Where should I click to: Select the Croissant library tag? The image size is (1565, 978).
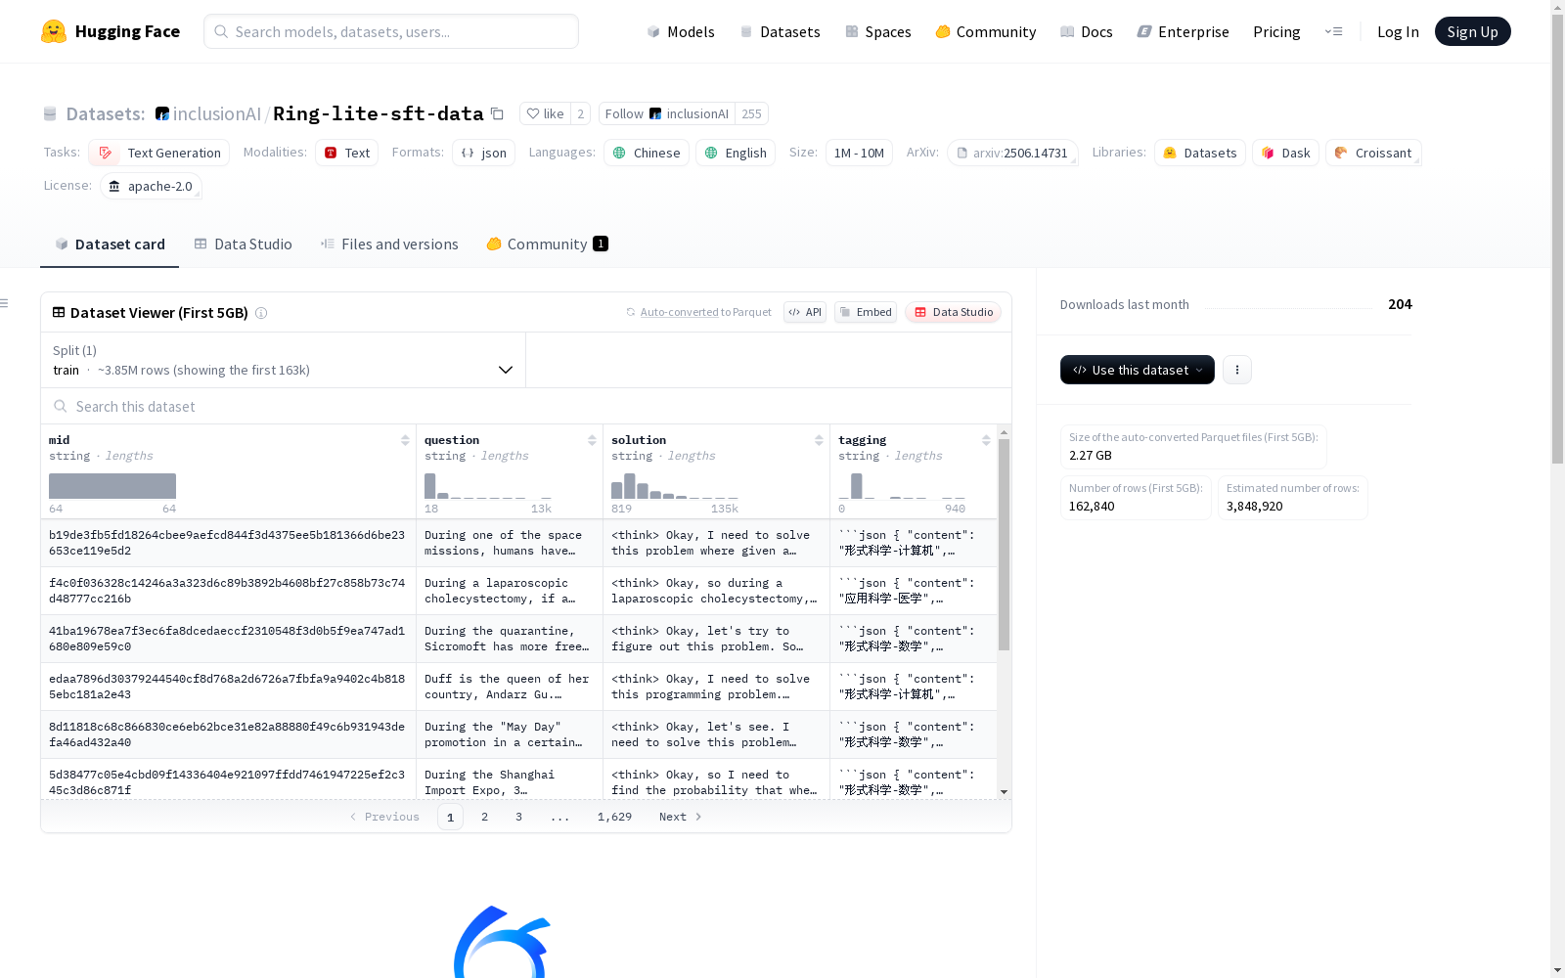point(1373,153)
